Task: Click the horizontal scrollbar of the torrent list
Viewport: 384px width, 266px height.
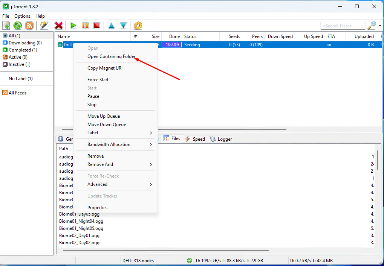Action: [222, 129]
